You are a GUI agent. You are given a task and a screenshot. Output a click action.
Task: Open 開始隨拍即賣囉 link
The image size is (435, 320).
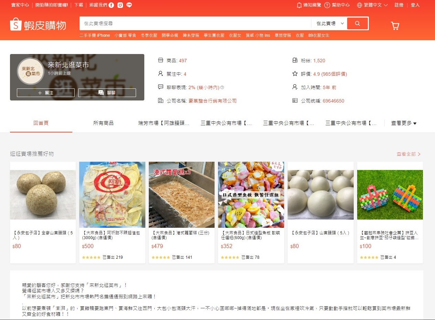pyautogui.click(x=51, y=5)
